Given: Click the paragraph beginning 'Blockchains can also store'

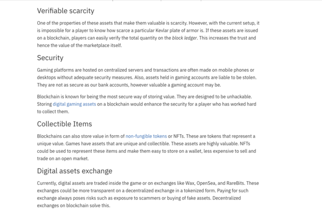Looking at the screenshot, I should point(146,147).
